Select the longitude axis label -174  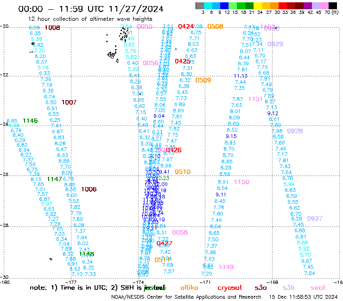point(138,282)
